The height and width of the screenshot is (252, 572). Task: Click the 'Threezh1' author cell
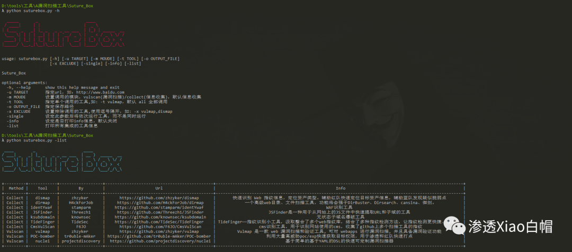tap(81, 212)
